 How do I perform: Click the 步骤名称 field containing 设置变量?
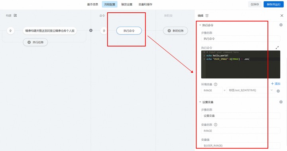(240, 116)
